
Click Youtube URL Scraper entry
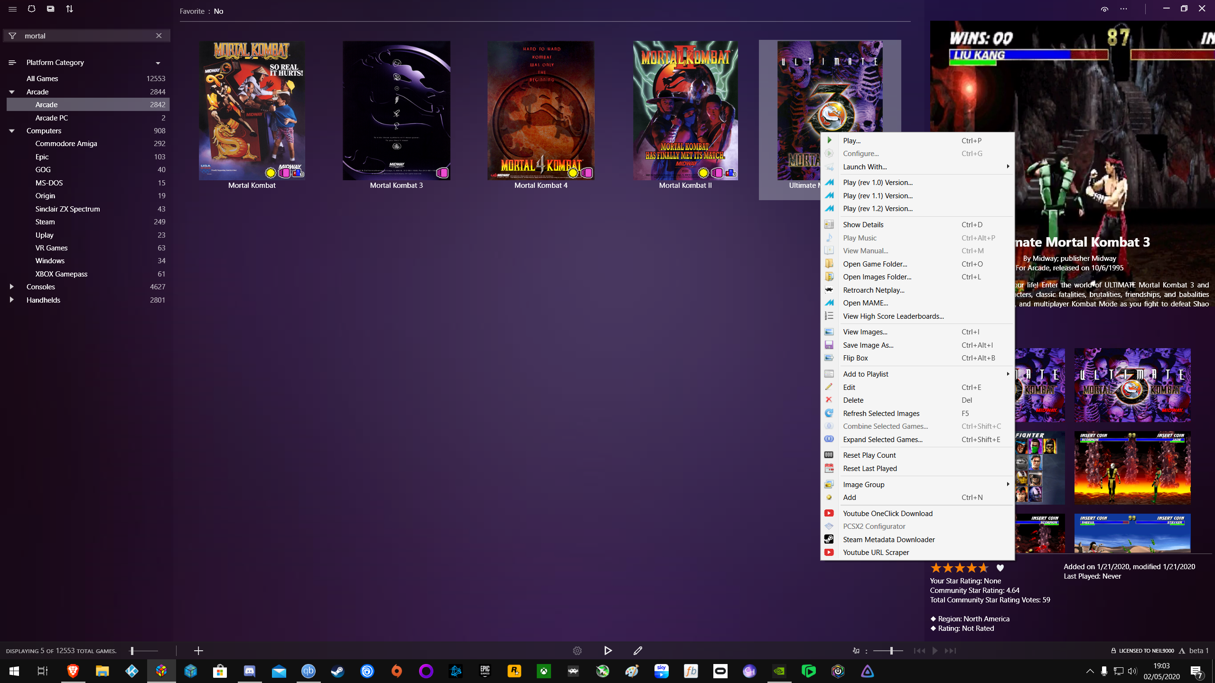coord(917,553)
